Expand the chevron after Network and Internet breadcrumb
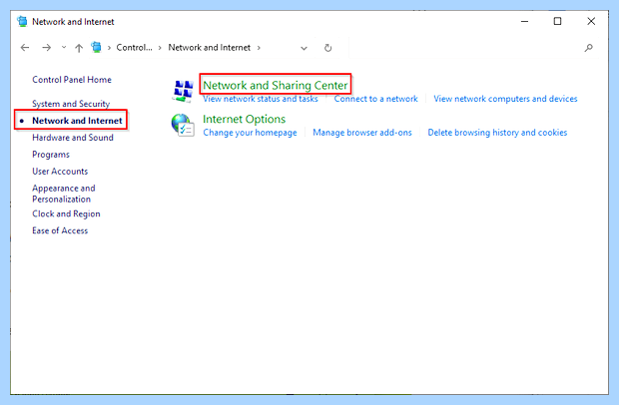This screenshot has height=405, width=619. click(x=259, y=48)
